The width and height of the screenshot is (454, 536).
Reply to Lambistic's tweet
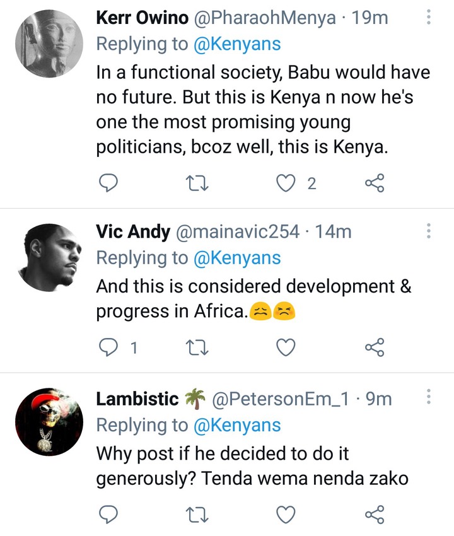click(x=108, y=515)
